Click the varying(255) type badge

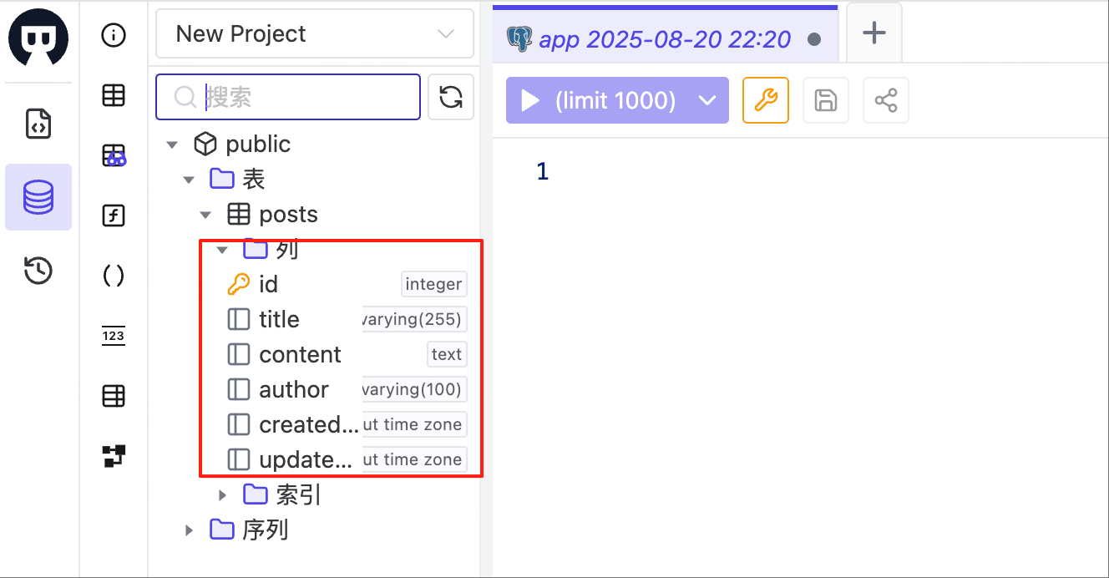413,319
